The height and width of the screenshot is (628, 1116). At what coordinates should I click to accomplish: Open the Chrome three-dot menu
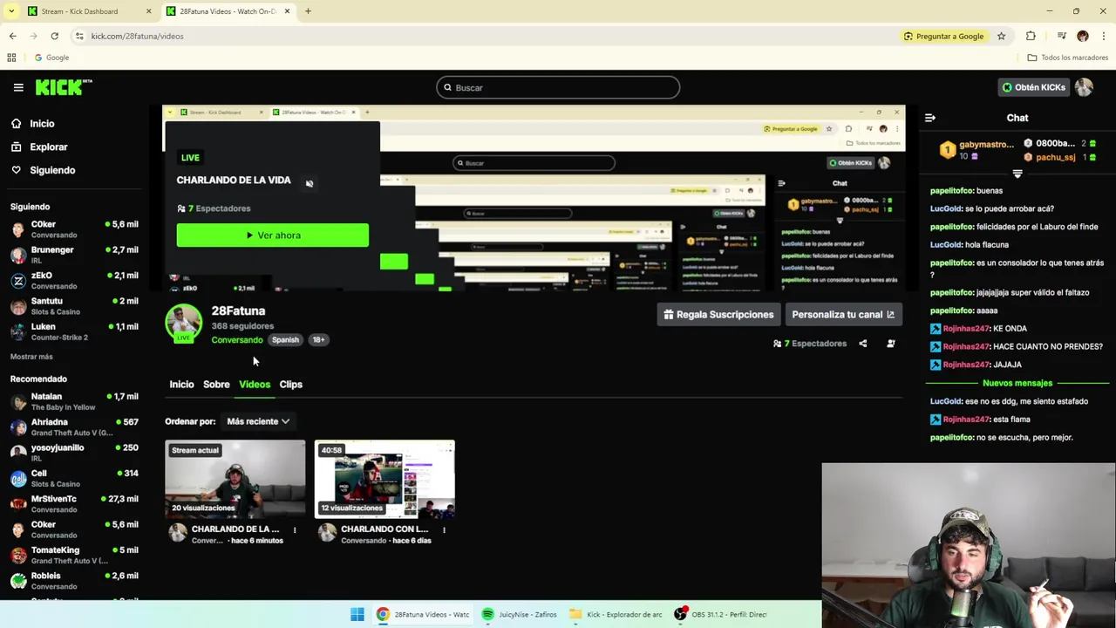pos(1104,37)
